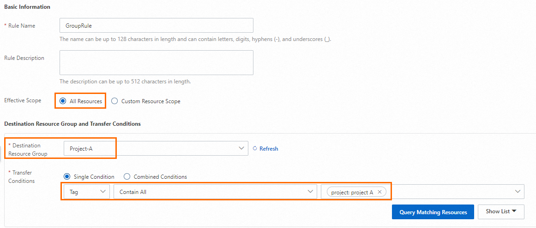Click the 'project: project A' tag chip
This screenshot has height=228, width=536.
[x=352, y=192]
